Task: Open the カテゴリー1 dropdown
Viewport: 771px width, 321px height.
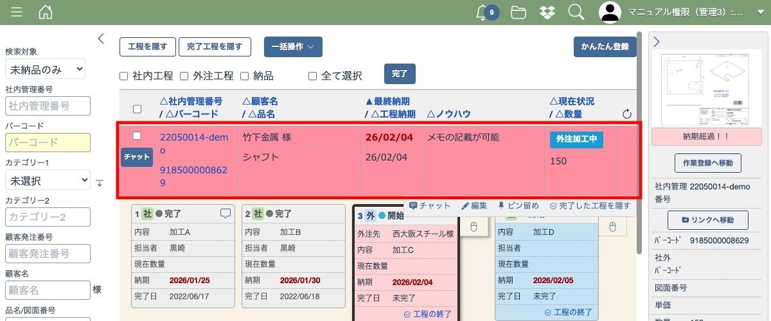Action: tap(48, 181)
